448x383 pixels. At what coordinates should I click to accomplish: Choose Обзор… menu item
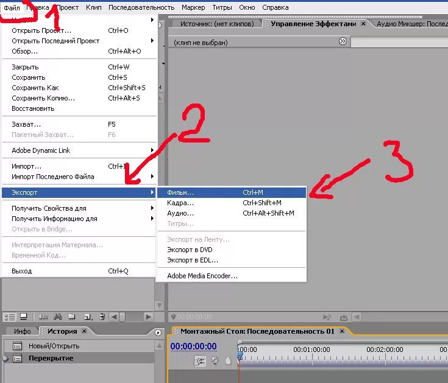point(79,51)
